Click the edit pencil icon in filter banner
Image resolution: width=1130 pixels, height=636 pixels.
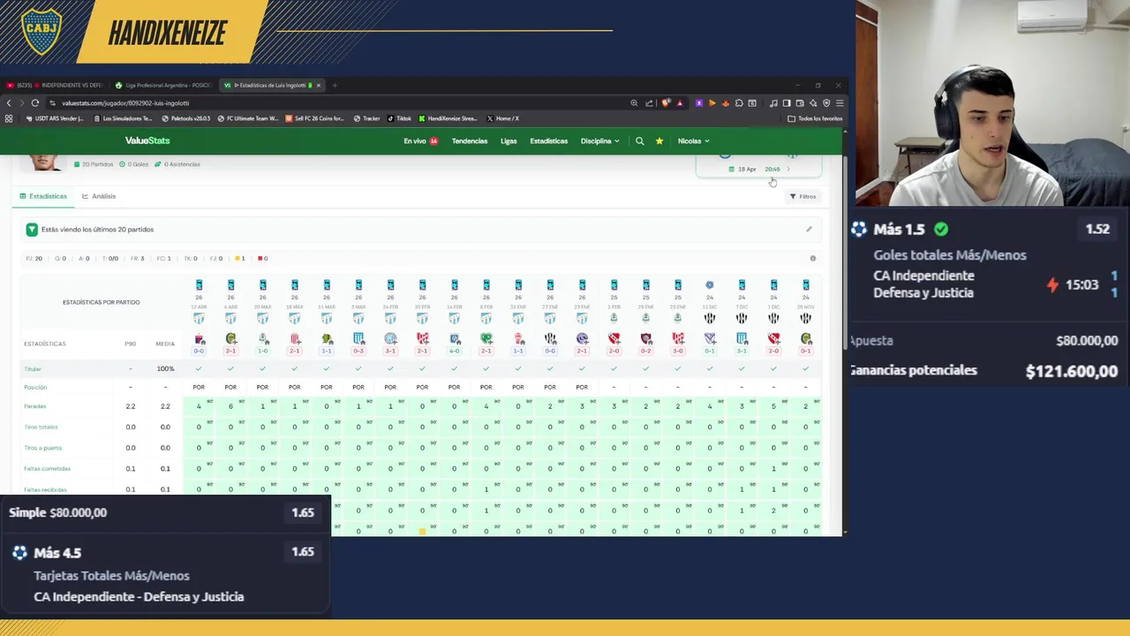[809, 230]
